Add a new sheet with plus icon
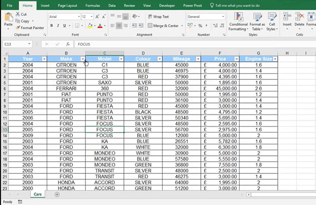The image size is (316, 205). point(57,194)
